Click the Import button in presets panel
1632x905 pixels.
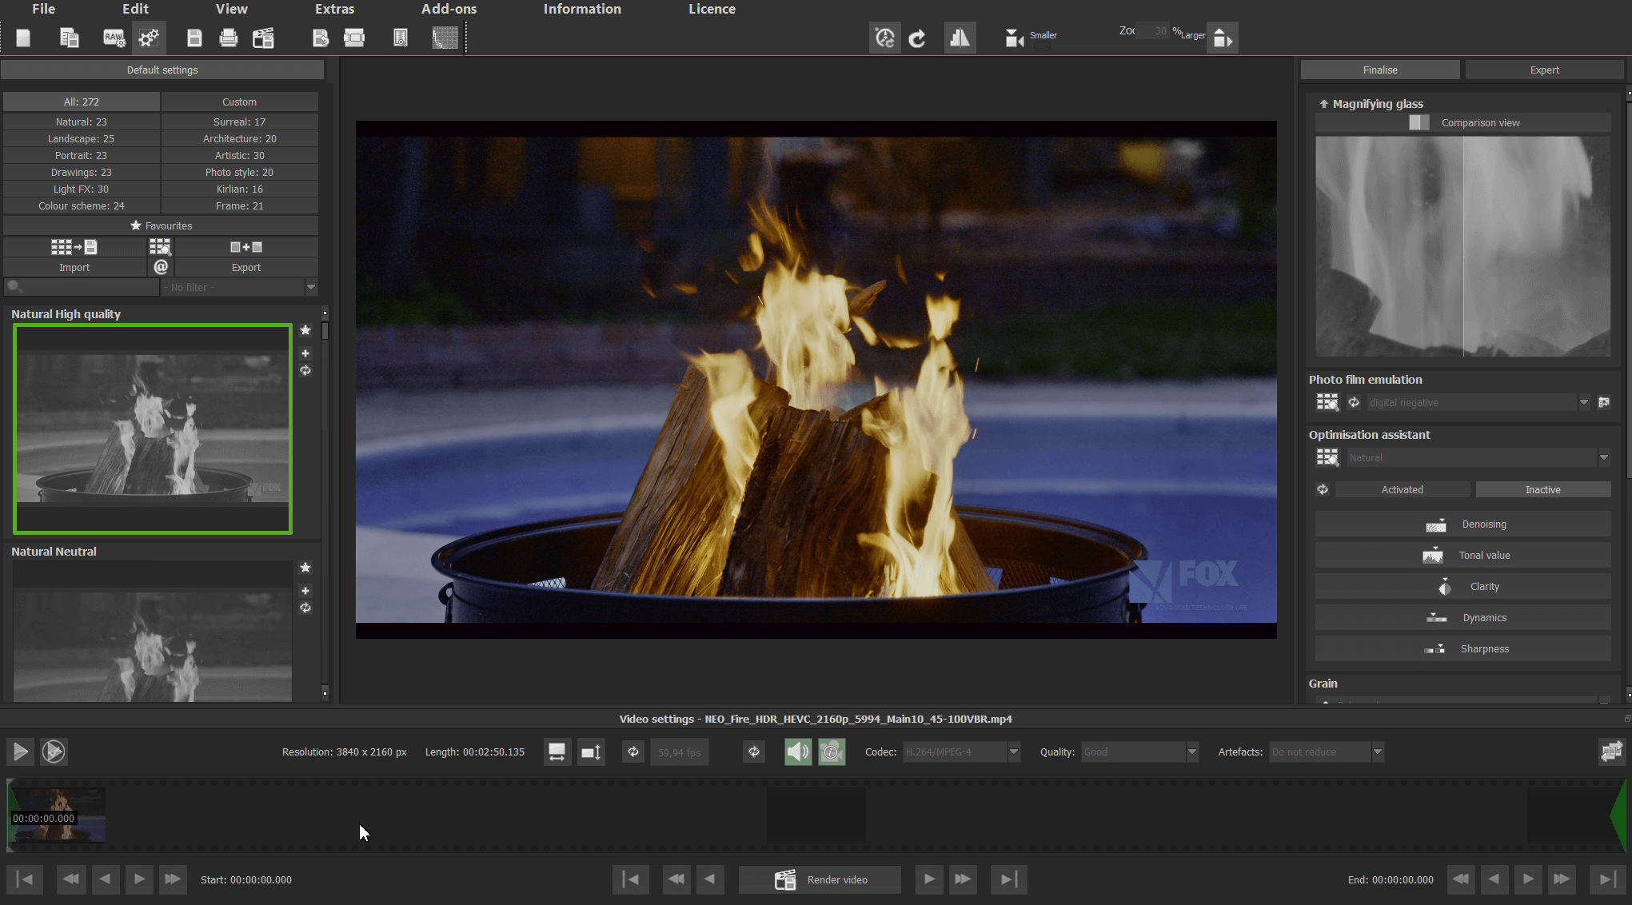click(x=73, y=266)
